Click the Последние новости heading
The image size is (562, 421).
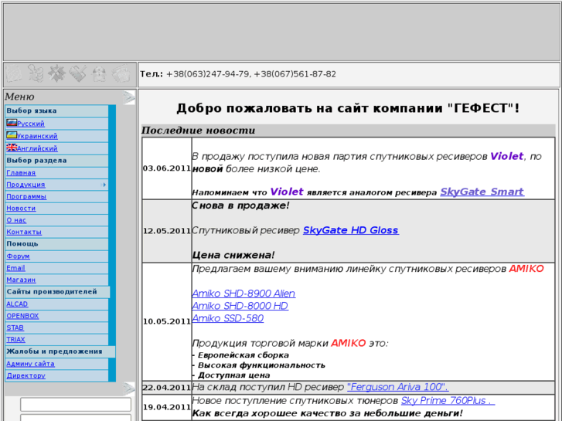[x=198, y=131]
